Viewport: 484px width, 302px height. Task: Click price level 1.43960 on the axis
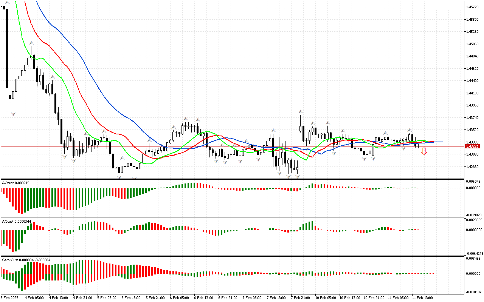pyautogui.click(x=472, y=105)
